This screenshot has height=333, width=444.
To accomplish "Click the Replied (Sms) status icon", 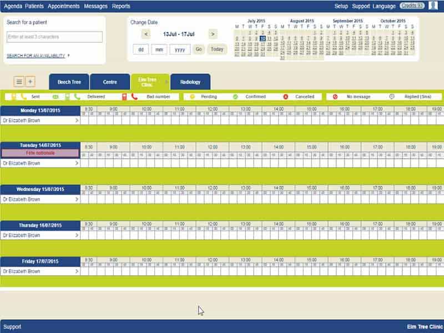I will click(x=392, y=97).
